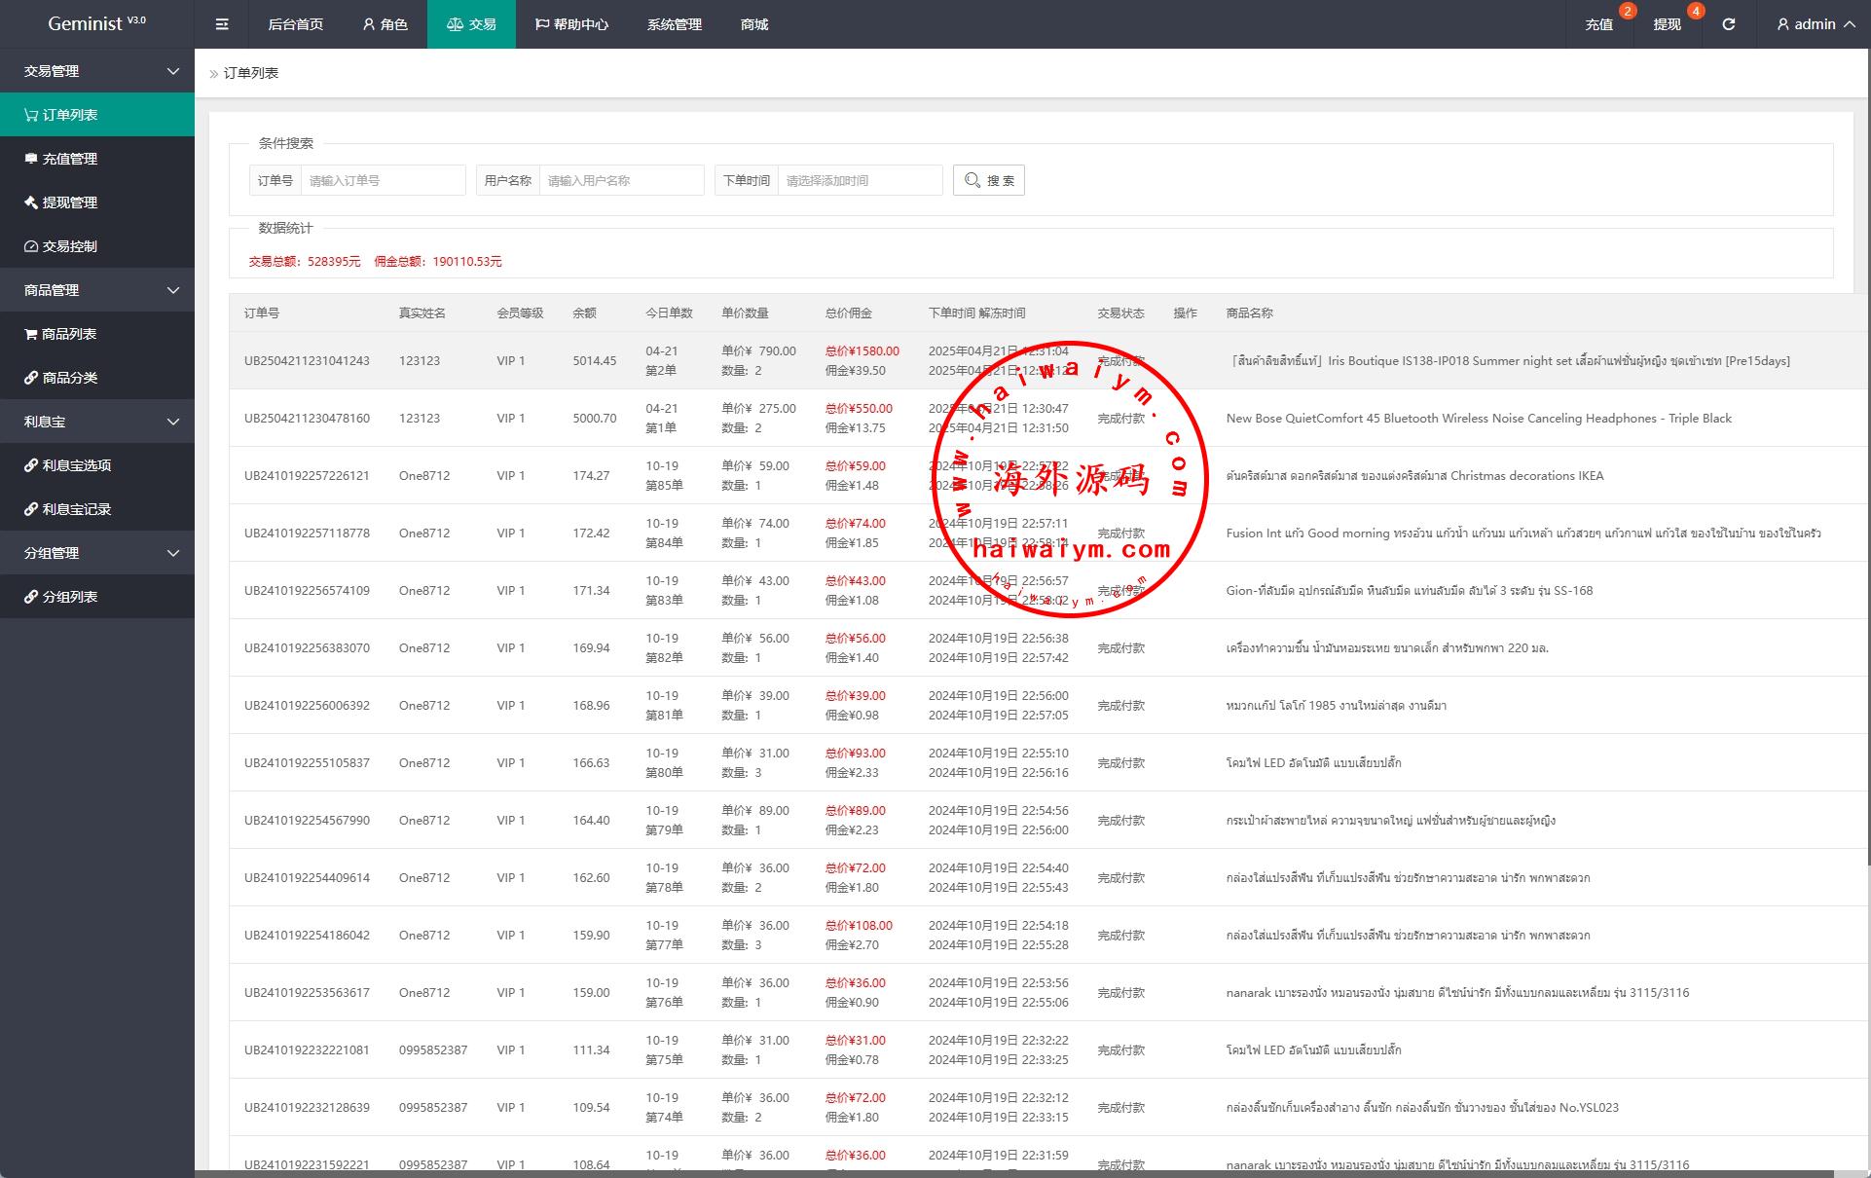Viewport: 1871px width, 1178px height.
Task: Switch to the 后台首页 tab
Action: (x=295, y=24)
